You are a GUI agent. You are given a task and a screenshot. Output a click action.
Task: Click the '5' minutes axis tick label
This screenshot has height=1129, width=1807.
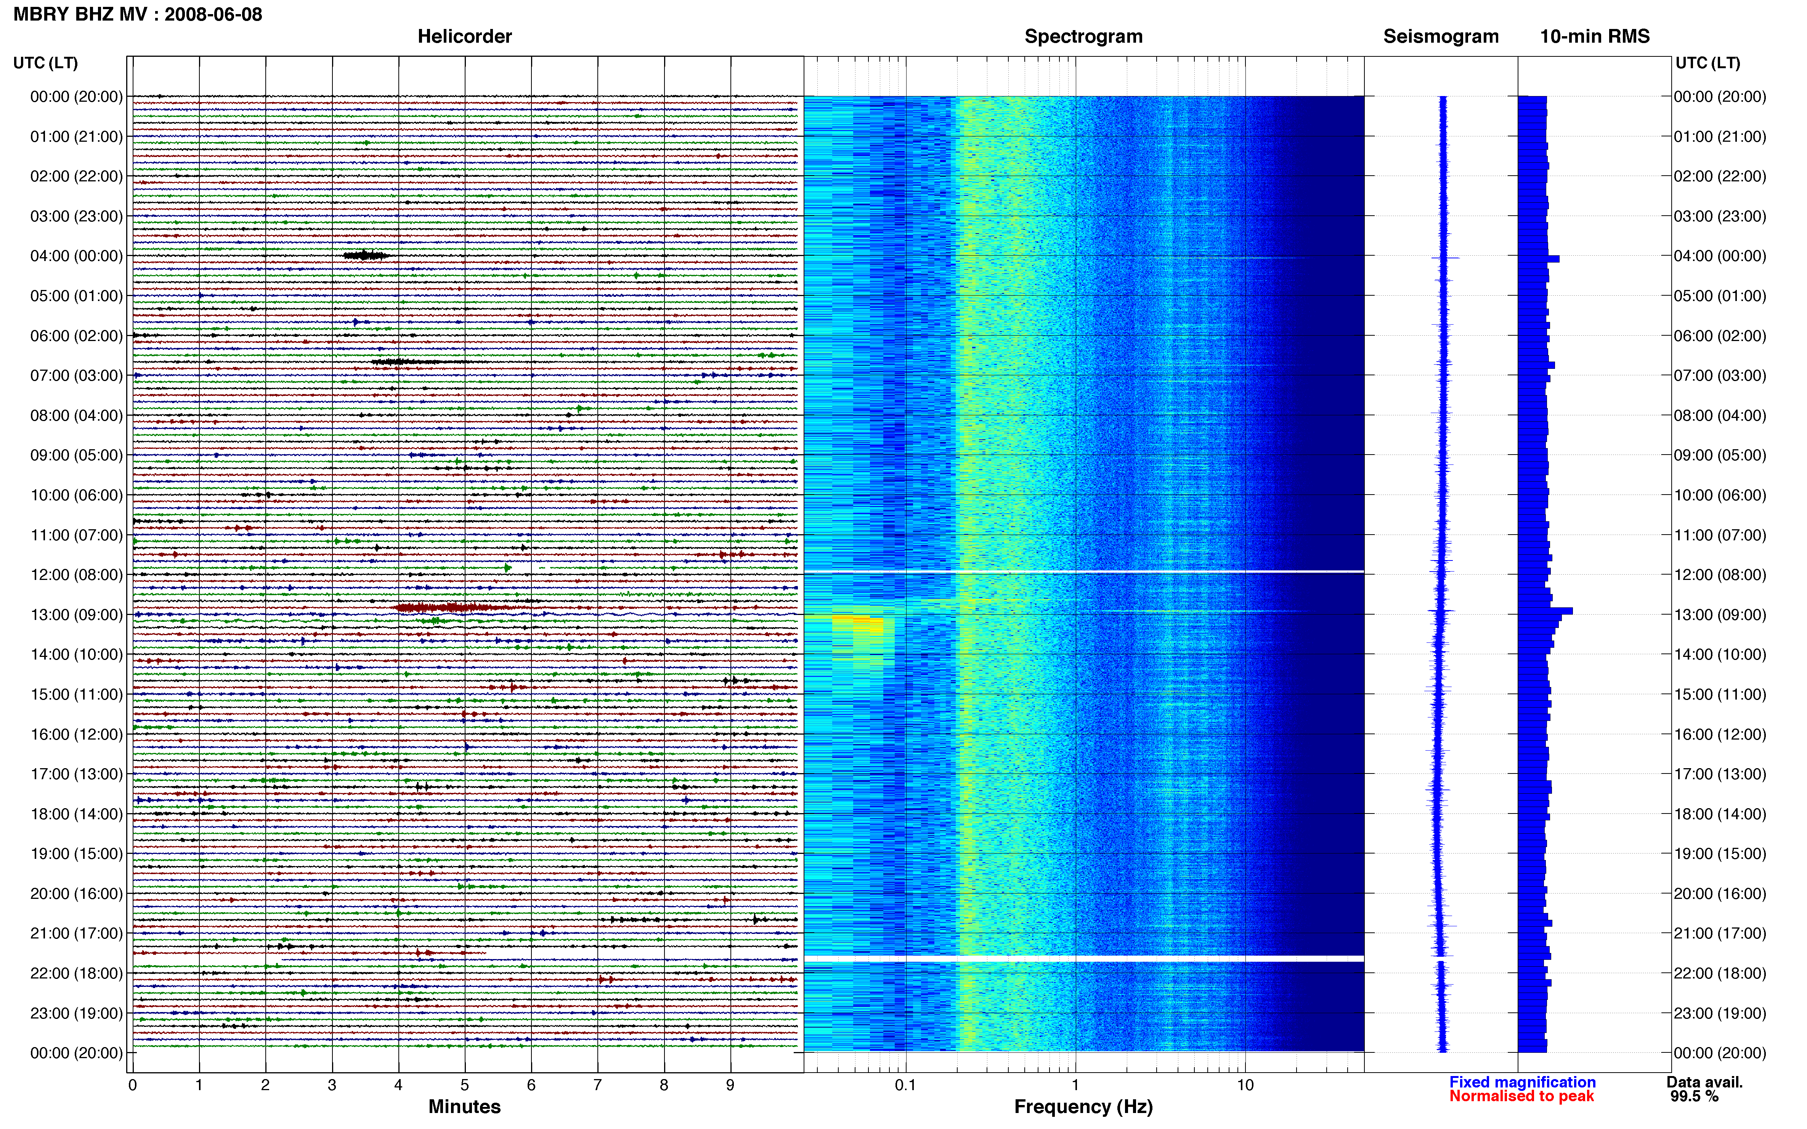tap(465, 1085)
